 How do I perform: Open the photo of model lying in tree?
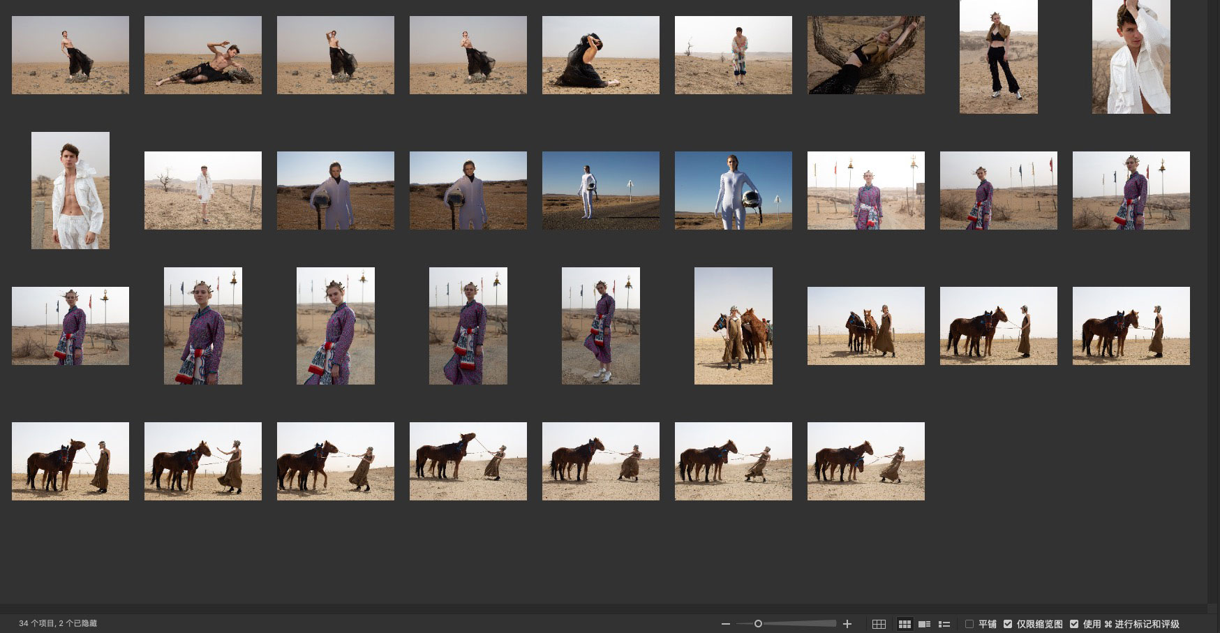(866, 55)
